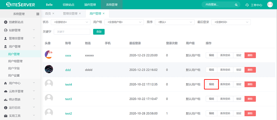Click the hamburger menu icon beside 系统管理
The height and width of the screenshot is (120, 277).
(x=38, y=14)
